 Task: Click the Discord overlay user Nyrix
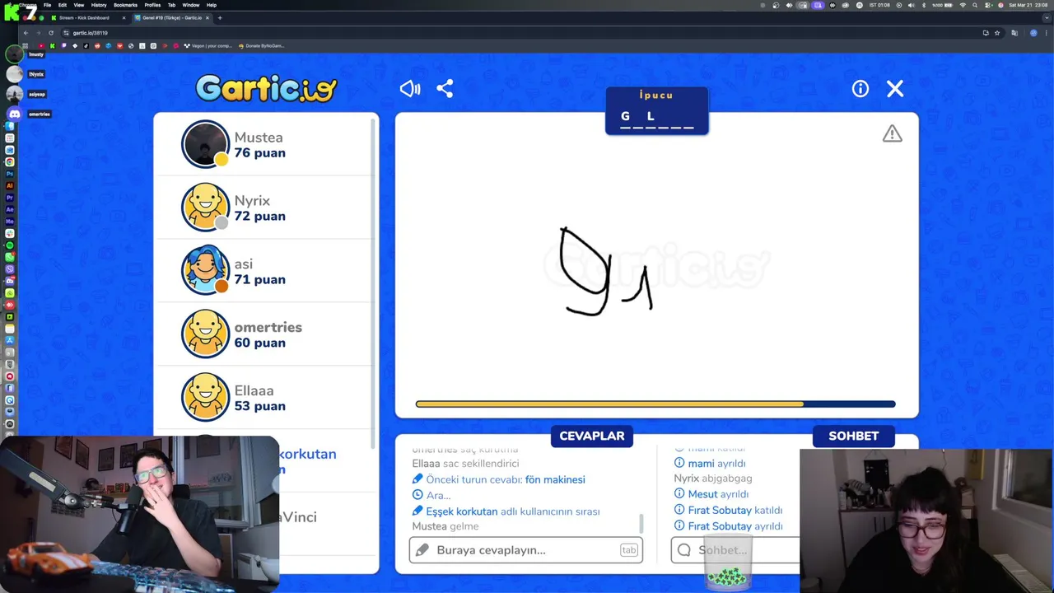click(25, 74)
